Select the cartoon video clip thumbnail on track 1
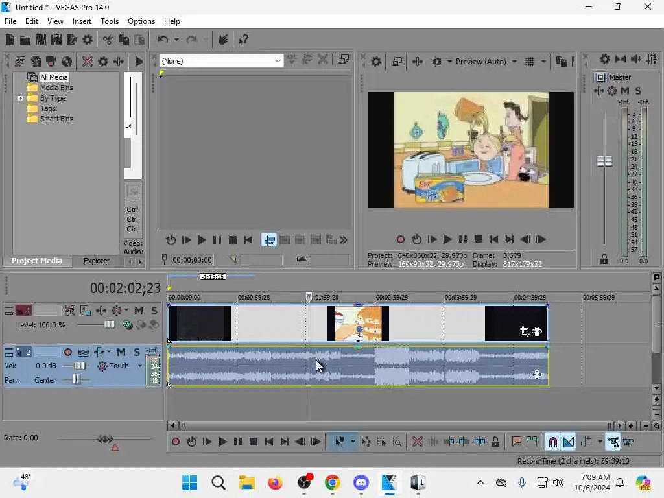The image size is (664, 498). point(358,324)
